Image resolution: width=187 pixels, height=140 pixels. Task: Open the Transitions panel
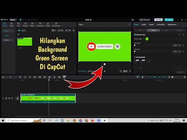40,24
